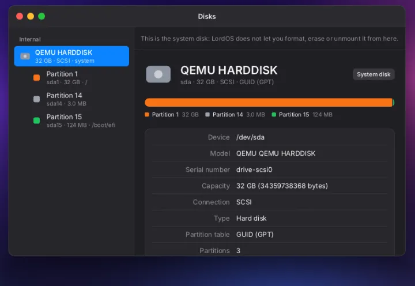
Task: Click the large hard disk icon in header
Action: pos(159,74)
